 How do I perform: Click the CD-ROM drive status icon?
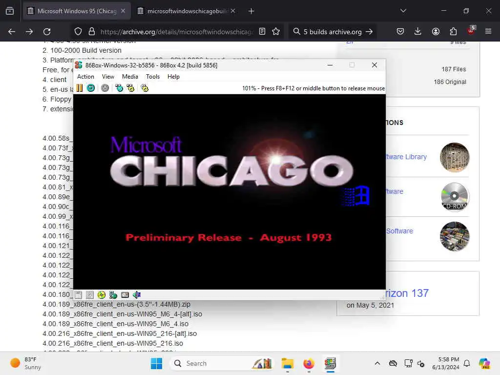tap(102, 295)
